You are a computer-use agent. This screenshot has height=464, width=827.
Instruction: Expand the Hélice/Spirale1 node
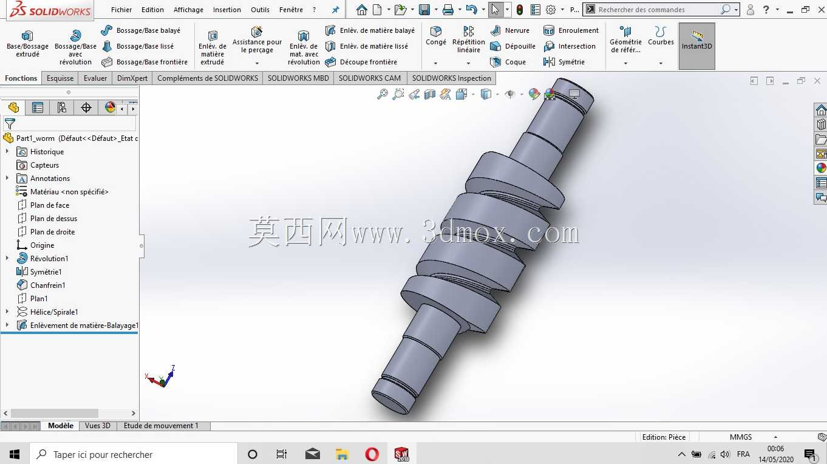pyautogui.click(x=7, y=312)
